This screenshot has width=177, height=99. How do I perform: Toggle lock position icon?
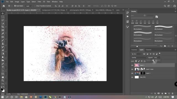coord(142,61)
